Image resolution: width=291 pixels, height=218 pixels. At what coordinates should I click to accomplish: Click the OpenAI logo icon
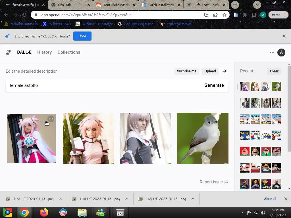pos(9,53)
